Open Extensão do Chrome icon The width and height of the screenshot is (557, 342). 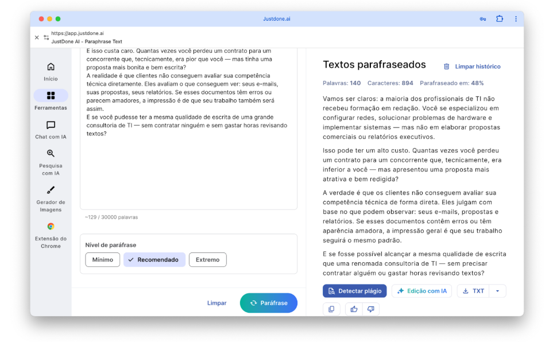click(51, 226)
